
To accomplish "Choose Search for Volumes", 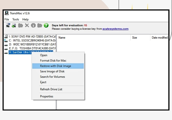I will coord(58,77).
